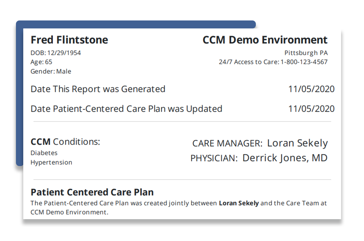This screenshot has width=364, height=241.
Task: Select the Hypertension condition
Action: point(51,162)
